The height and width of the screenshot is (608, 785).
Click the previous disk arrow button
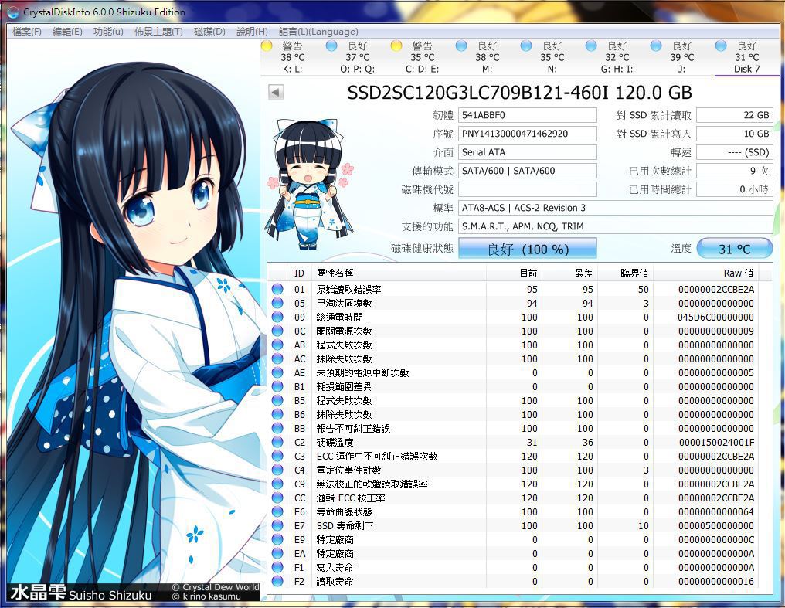276,92
